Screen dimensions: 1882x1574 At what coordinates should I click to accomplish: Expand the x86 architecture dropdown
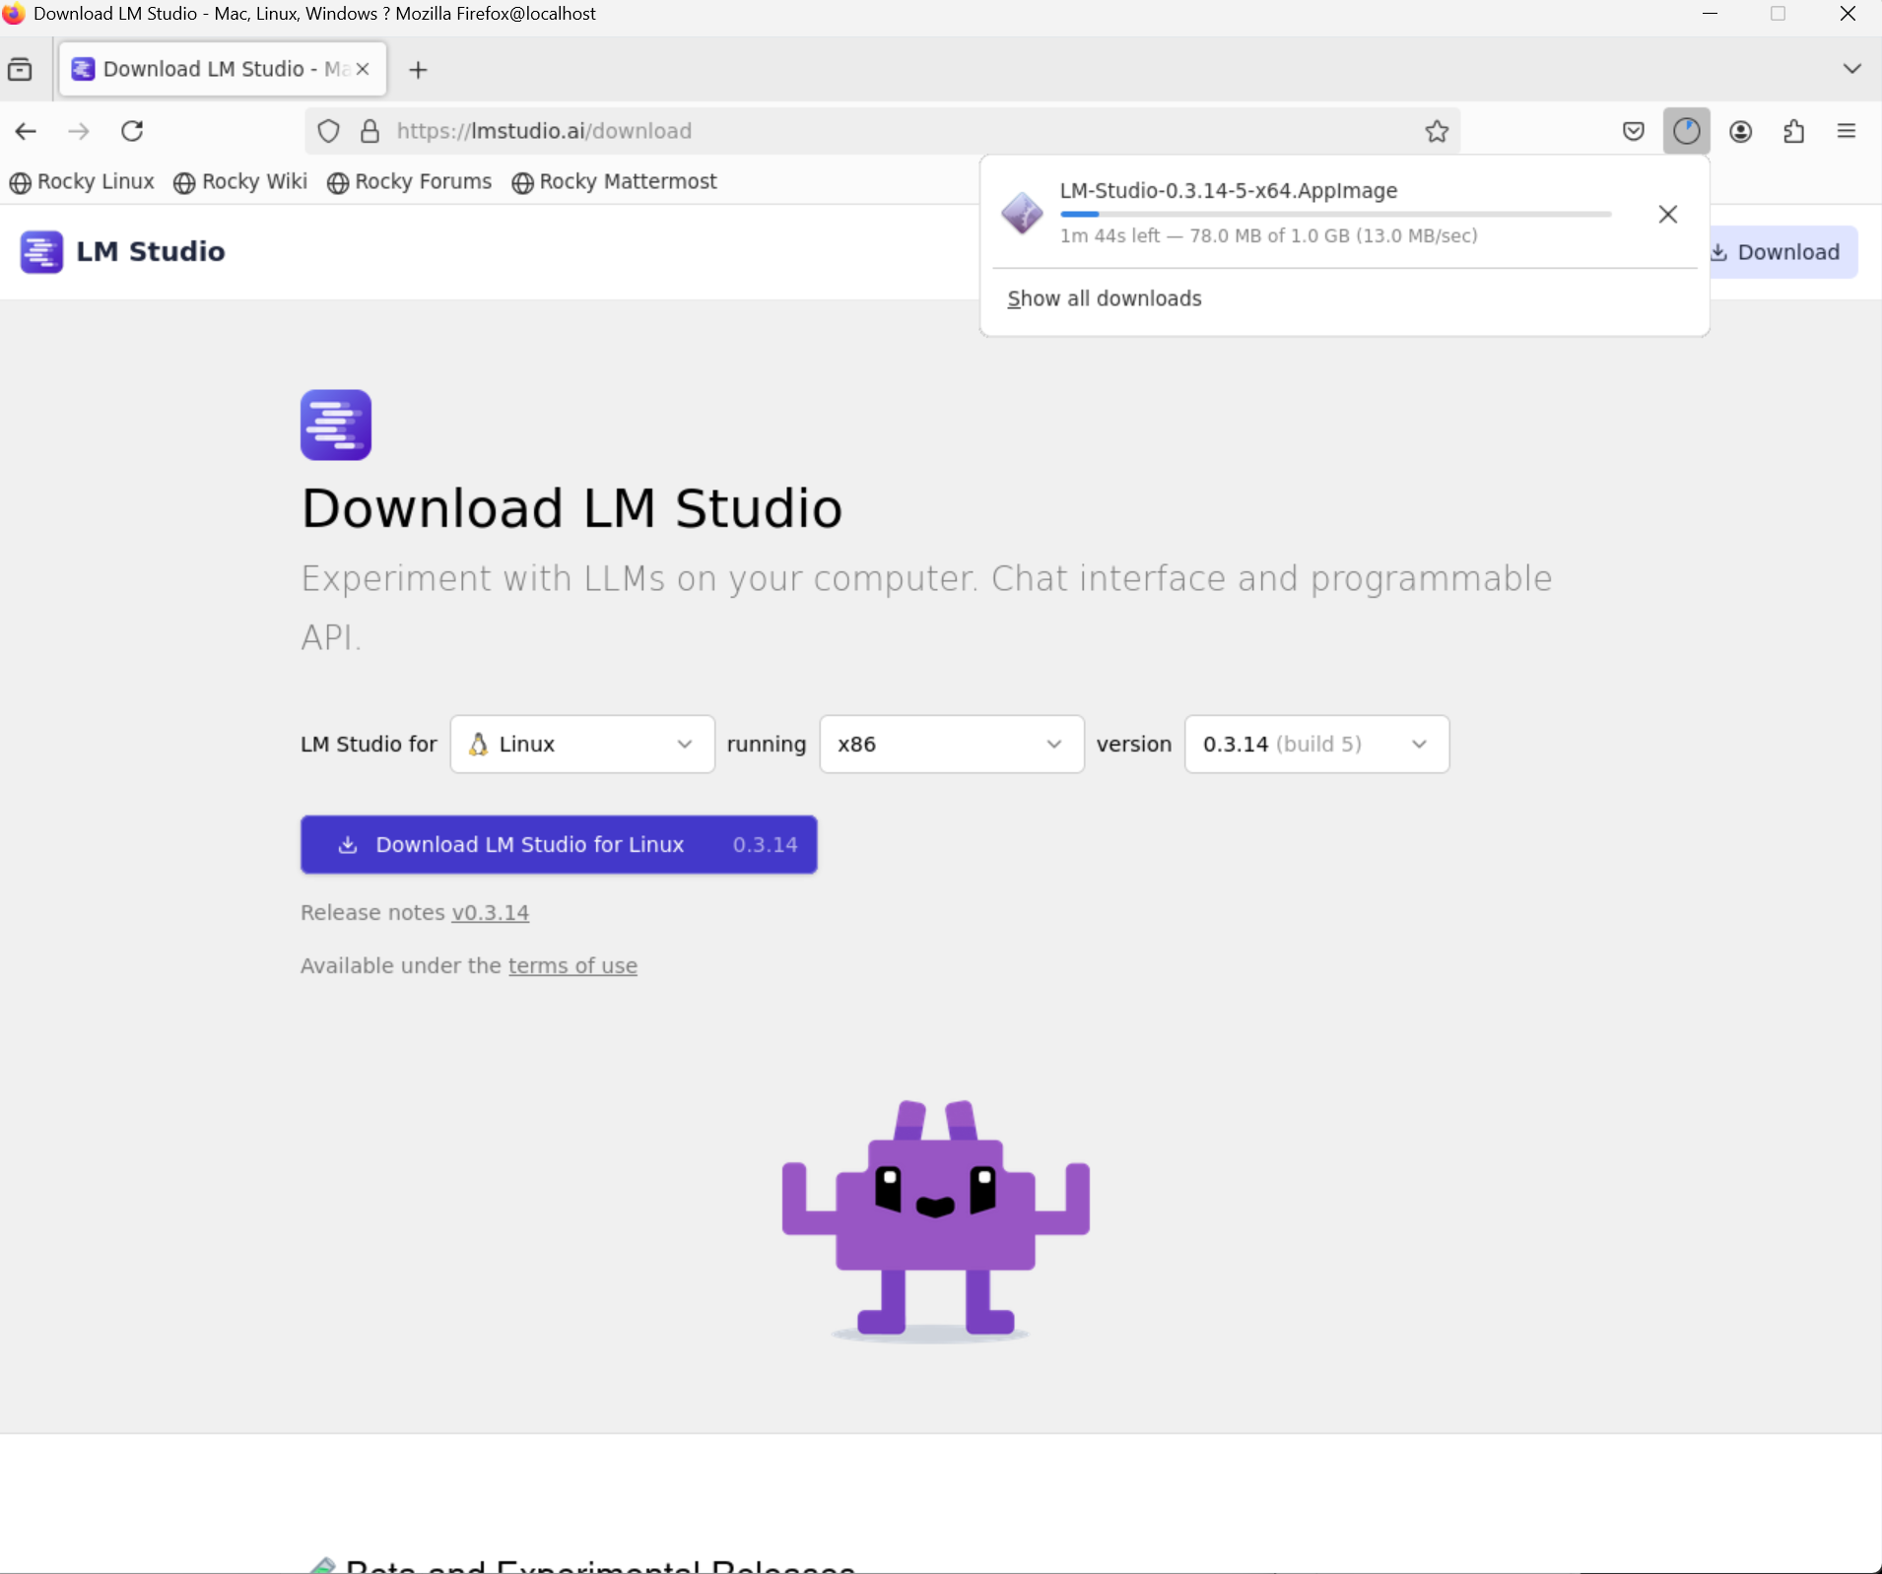pyautogui.click(x=951, y=744)
